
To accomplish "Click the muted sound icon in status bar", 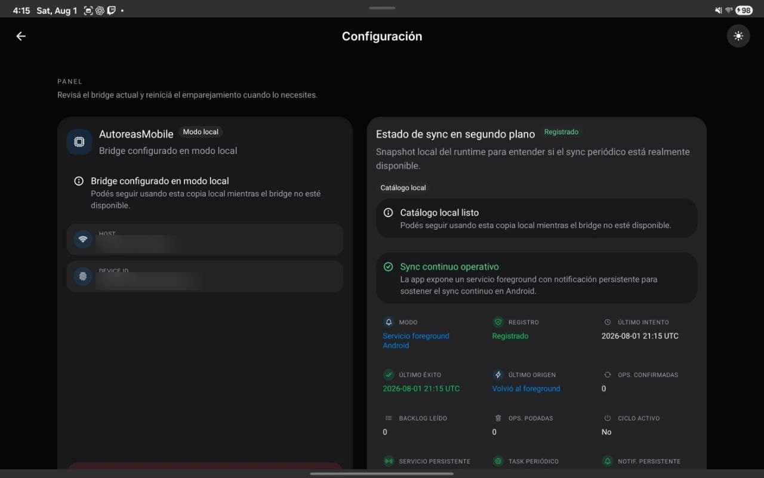I will tap(718, 10).
